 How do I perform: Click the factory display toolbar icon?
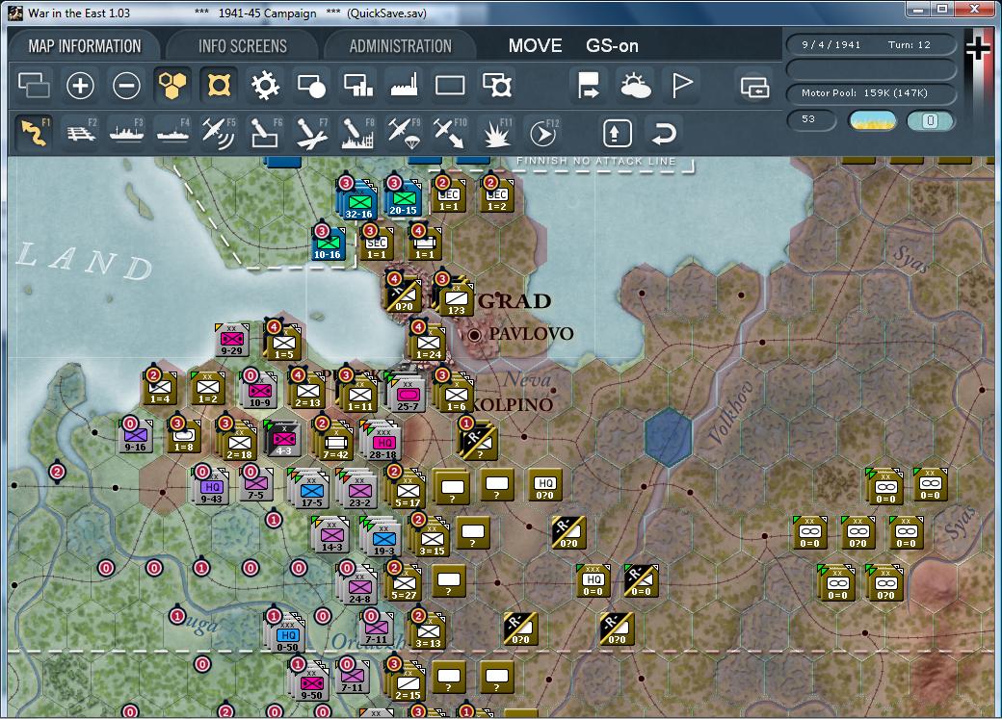pos(404,85)
